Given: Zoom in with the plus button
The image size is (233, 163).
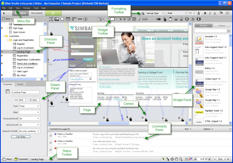Looking at the screenshot, I should [228, 159].
